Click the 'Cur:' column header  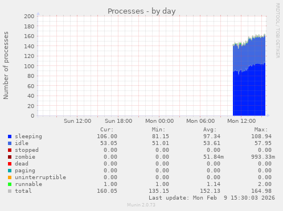tap(107, 130)
